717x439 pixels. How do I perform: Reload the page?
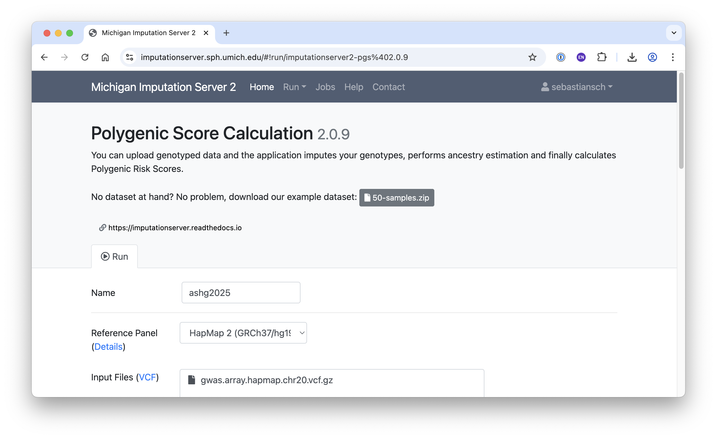[x=85, y=57]
